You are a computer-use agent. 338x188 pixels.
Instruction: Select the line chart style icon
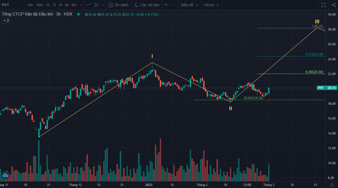[x=89, y=5]
